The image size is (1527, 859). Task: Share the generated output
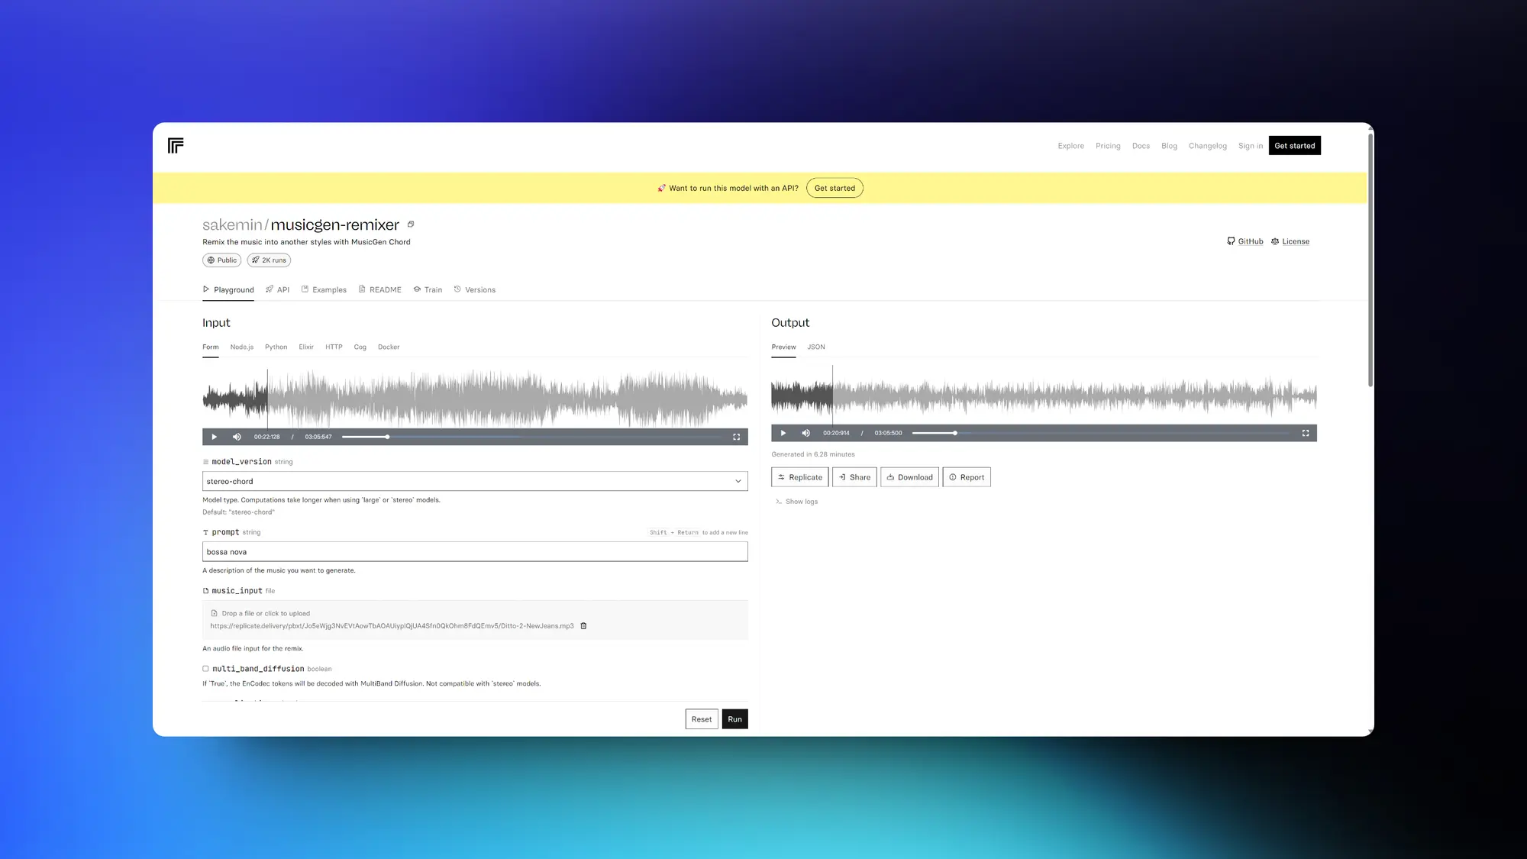(x=854, y=477)
